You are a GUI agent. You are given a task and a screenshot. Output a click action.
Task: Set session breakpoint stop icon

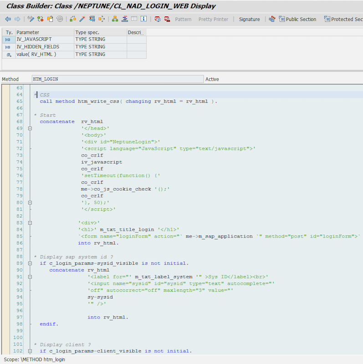(157, 19)
